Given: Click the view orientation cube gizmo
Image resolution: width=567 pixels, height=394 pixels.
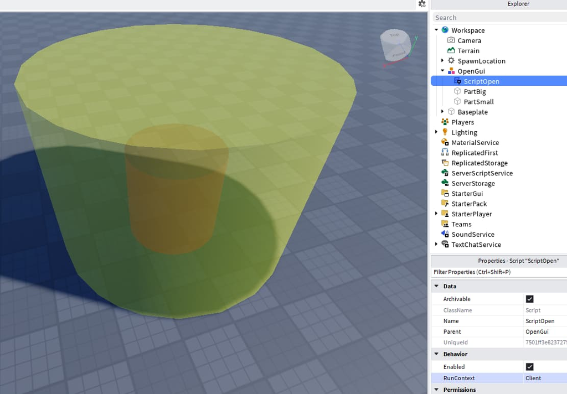Looking at the screenshot, I should point(395,46).
